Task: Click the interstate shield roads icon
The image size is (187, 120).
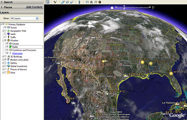Action: coord(8,34)
